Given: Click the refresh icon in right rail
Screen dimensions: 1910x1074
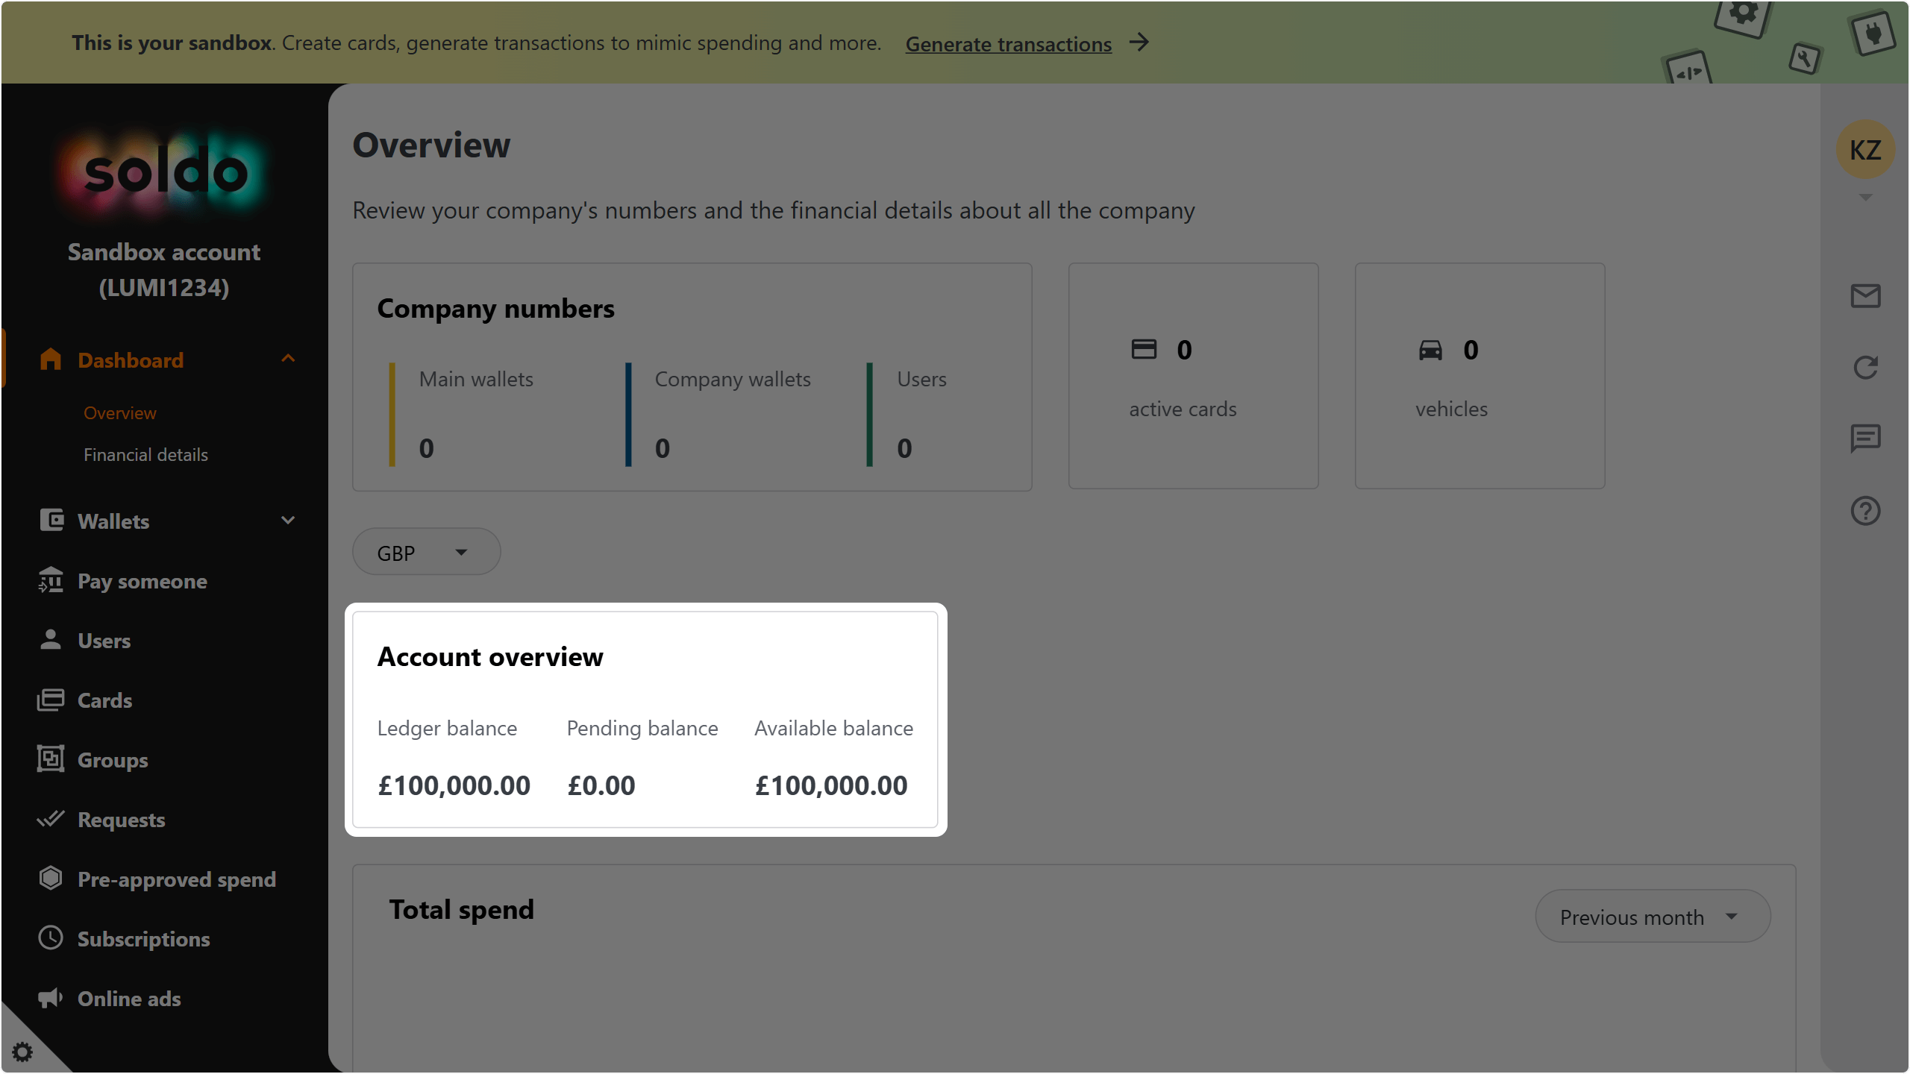Looking at the screenshot, I should [1865, 367].
